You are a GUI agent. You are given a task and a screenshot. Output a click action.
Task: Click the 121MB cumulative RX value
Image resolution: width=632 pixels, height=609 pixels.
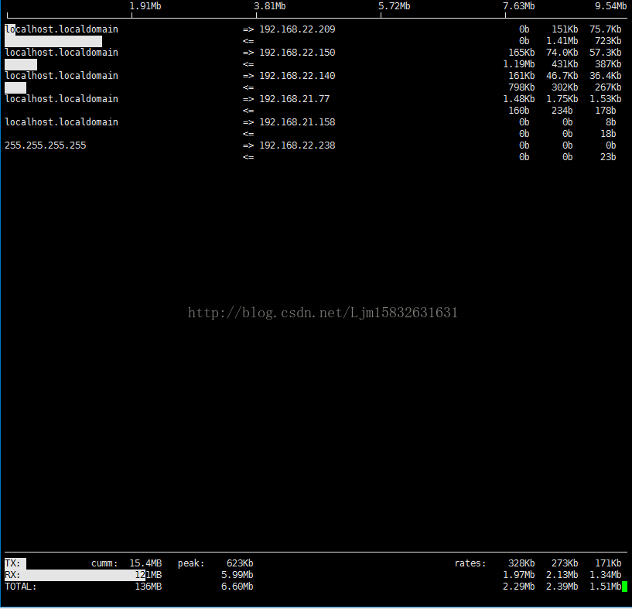point(149,575)
